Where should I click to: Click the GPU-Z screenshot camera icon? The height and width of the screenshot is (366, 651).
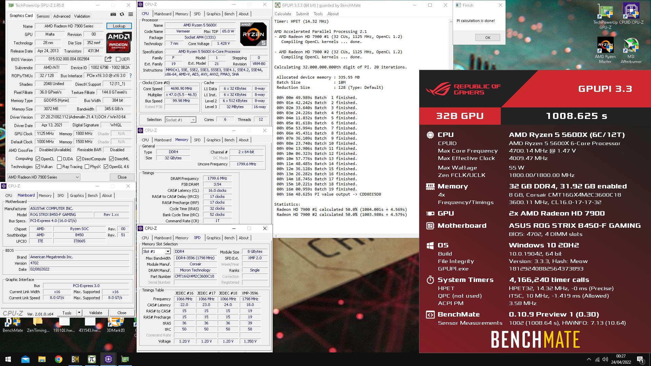tap(113, 15)
